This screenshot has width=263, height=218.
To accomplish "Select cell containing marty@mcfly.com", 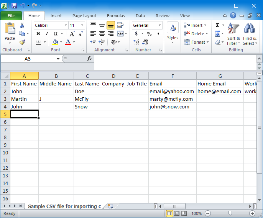I will pyautogui.click(x=173, y=99).
